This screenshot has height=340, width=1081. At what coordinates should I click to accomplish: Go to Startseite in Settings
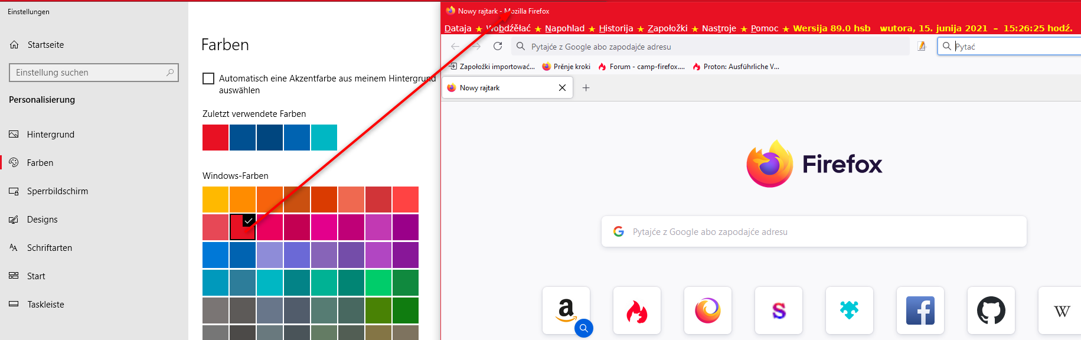[45, 45]
